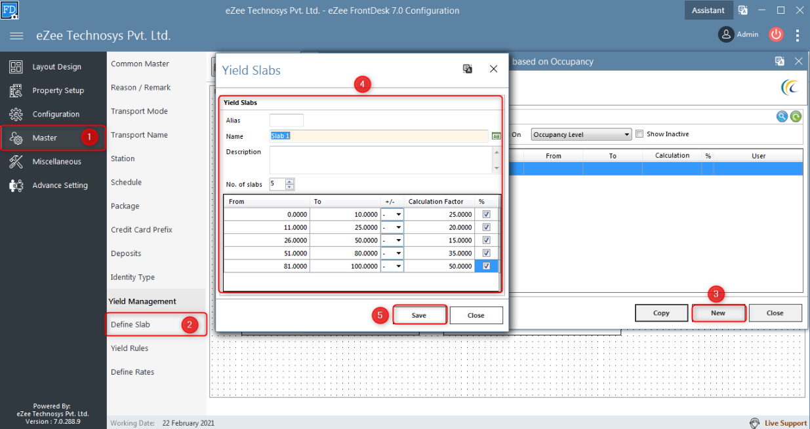Click the Description text area
810x429 pixels.
(x=380, y=160)
